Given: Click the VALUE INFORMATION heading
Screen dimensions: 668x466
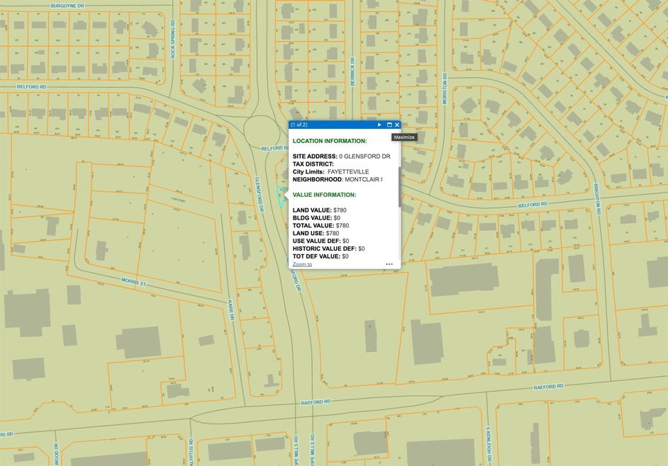Looking at the screenshot, I should (324, 194).
